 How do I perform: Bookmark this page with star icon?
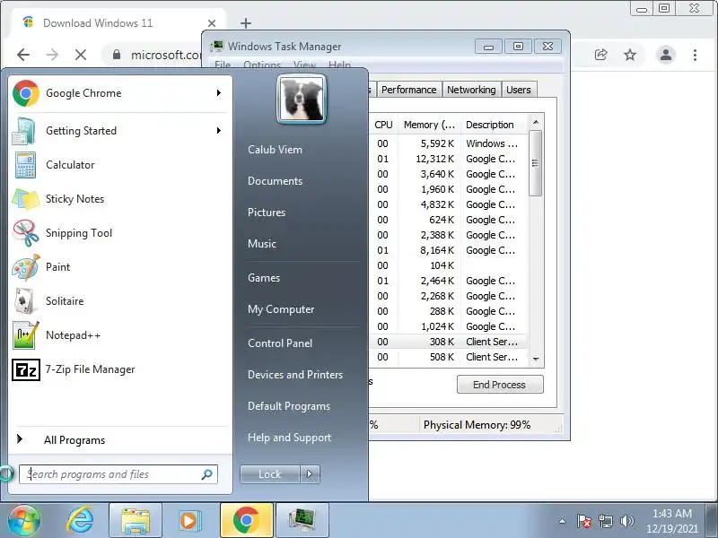tap(630, 55)
